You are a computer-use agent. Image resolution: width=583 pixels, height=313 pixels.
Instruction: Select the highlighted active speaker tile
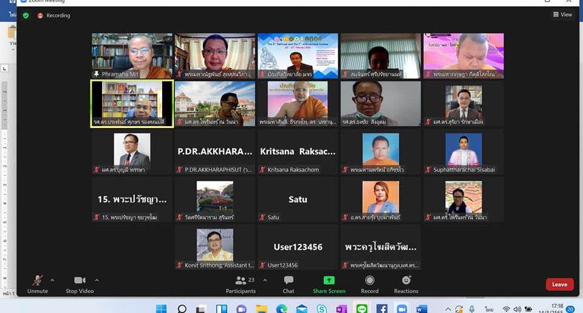pos(132,104)
